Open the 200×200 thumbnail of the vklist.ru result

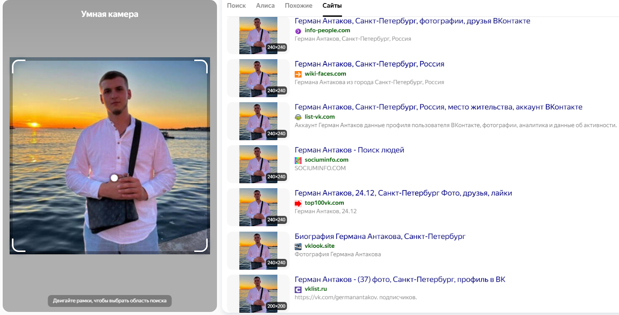pyautogui.click(x=258, y=293)
